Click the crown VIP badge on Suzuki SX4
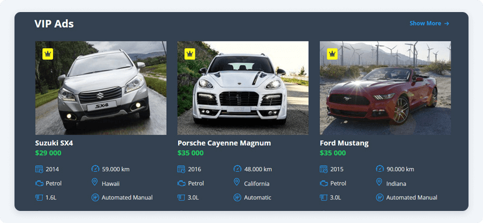This screenshot has width=483, height=223. click(x=48, y=54)
